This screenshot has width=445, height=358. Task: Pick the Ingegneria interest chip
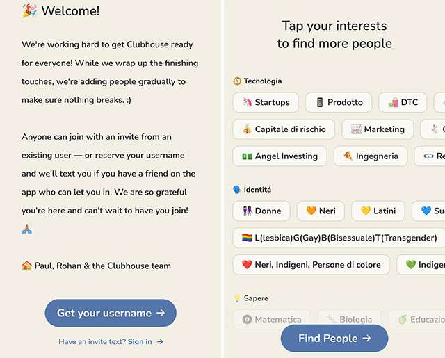click(370, 156)
